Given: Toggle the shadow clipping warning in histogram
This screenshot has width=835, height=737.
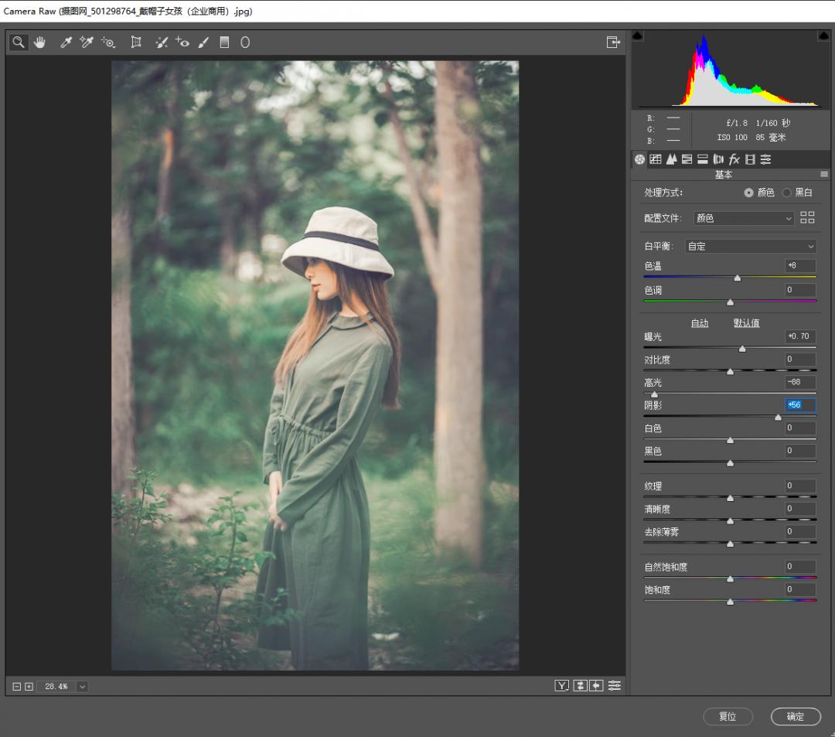Looking at the screenshot, I should tap(637, 36).
